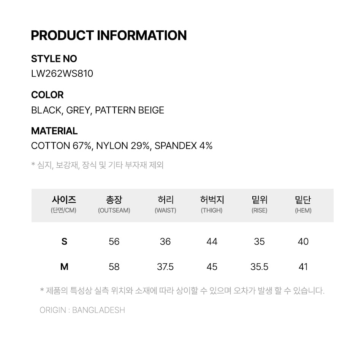Select the color text BLACK, GREY, PATTERN BEIGE
This screenshot has height=343, width=361.
(98, 110)
